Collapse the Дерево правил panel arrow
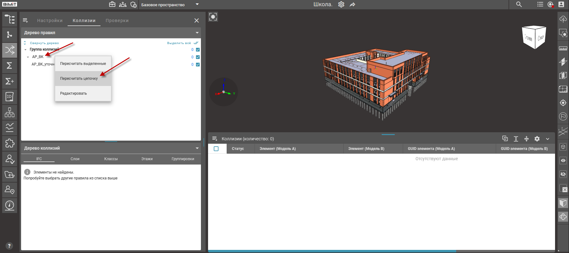The image size is (569, 253). [197, 33]
